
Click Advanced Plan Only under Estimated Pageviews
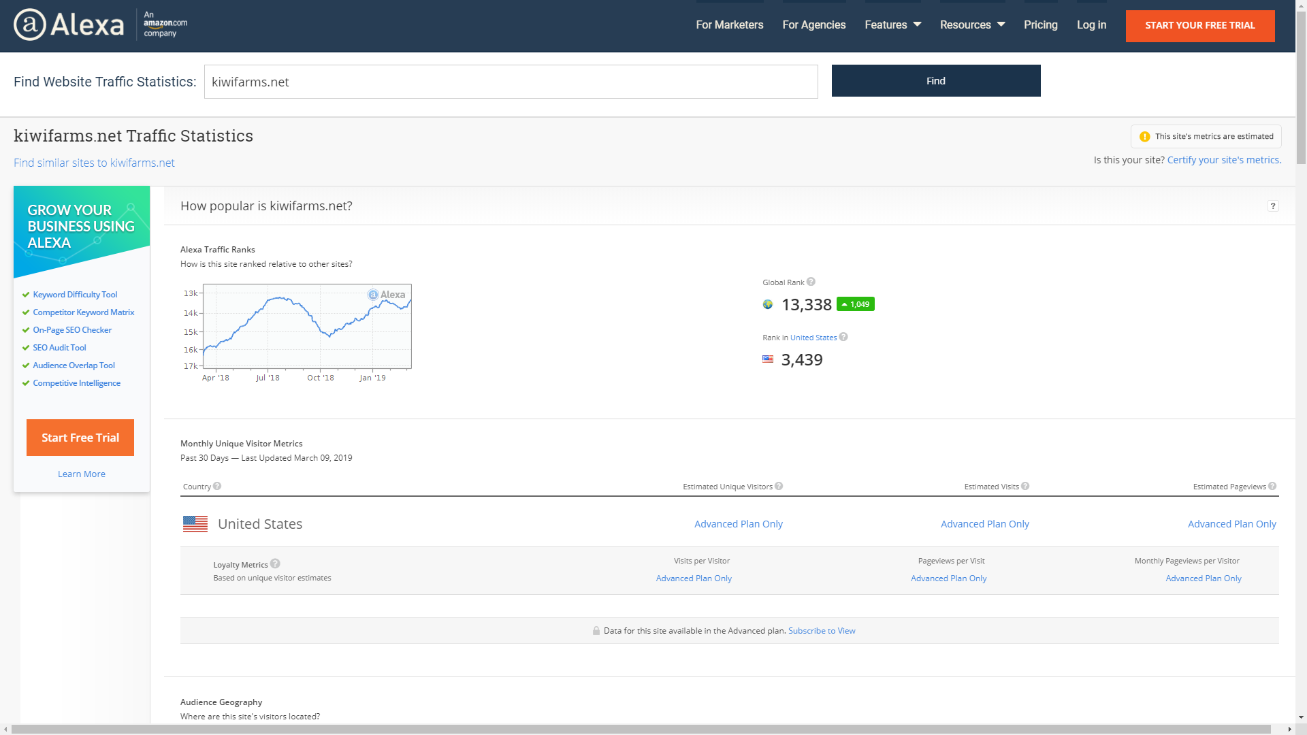(1232, 524)
